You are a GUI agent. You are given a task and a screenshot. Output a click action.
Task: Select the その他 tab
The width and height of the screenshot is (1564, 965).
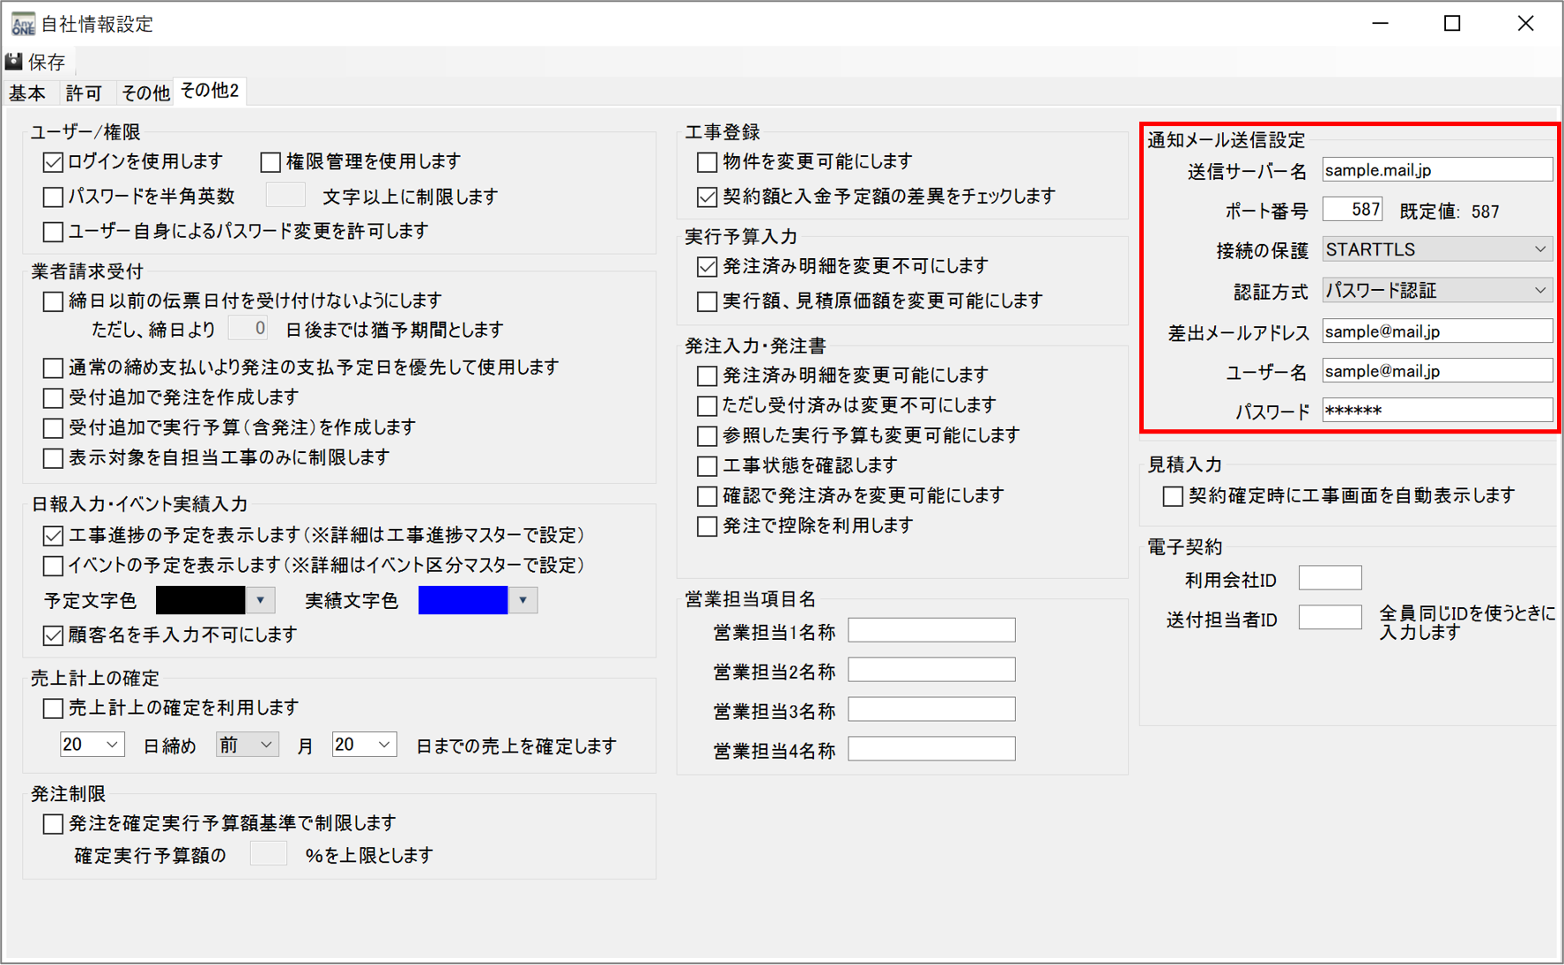pos(145,93)
